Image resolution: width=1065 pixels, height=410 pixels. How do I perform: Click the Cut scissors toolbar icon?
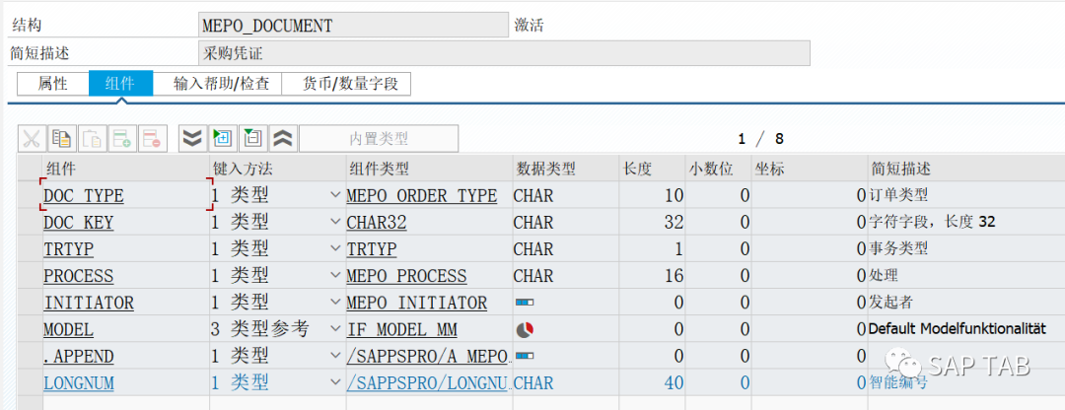click(32, 139)
